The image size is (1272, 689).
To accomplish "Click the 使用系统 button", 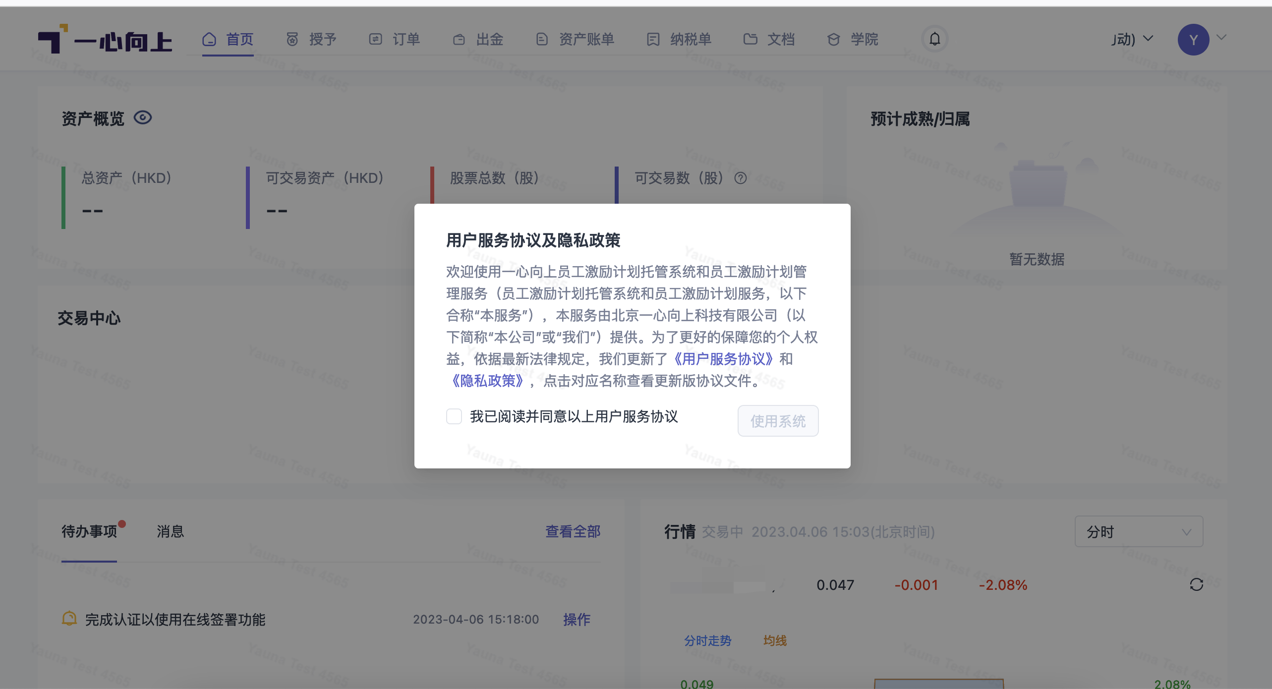I will coord(778,421).
